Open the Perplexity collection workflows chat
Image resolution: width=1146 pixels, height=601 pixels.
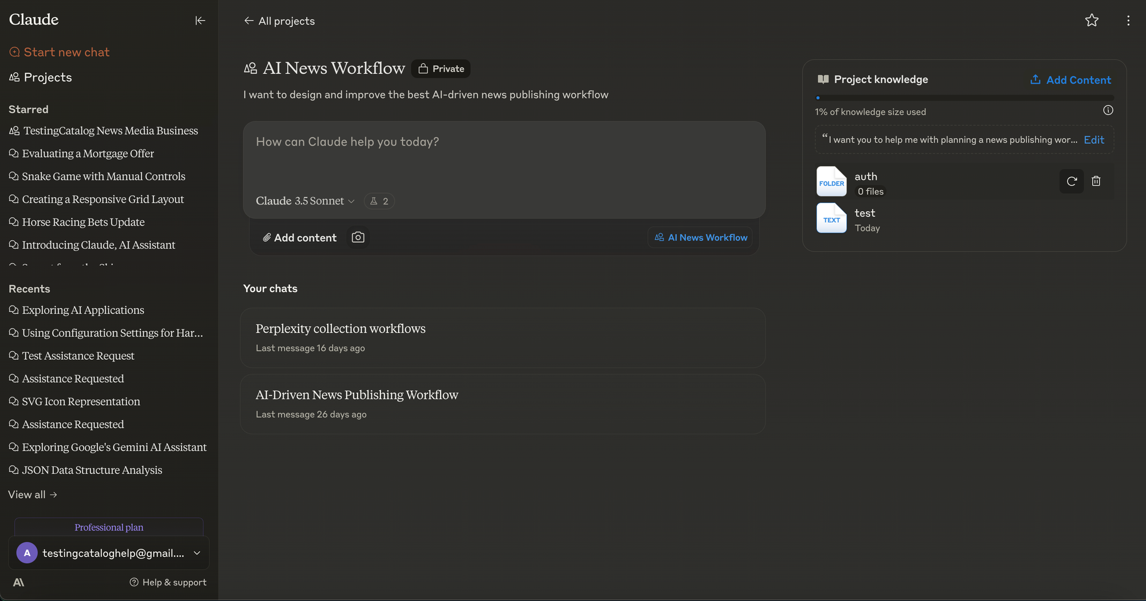[503, 338]
